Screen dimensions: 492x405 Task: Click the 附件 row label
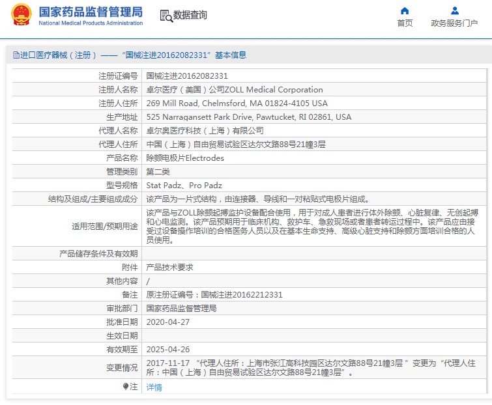[x=130, y=268]
